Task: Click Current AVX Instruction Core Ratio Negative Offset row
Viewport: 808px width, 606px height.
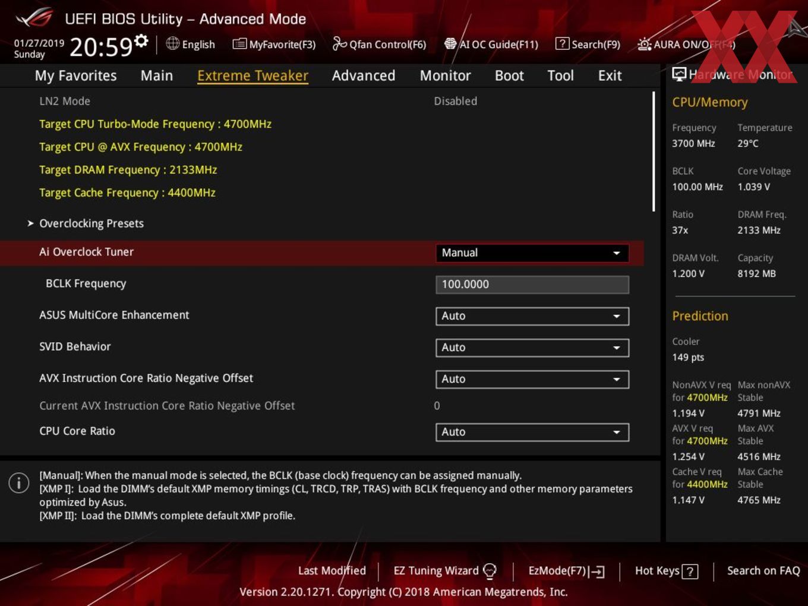Action: [321, 406]
